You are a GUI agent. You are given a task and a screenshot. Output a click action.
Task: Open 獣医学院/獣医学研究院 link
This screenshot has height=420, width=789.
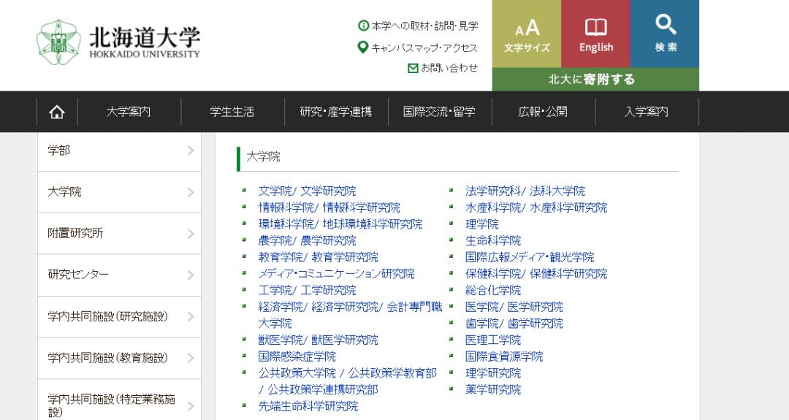point(318,340)
